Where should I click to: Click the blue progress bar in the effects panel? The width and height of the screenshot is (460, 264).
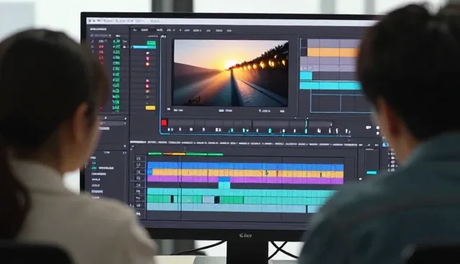[144, 47]
